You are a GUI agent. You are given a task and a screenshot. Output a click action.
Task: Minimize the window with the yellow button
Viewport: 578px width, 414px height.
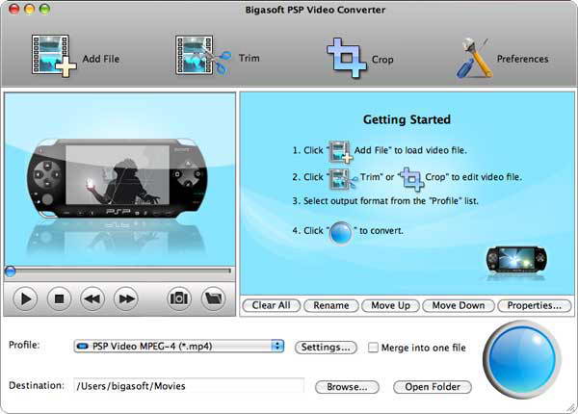pyautogui.click(x=30, y=10)
